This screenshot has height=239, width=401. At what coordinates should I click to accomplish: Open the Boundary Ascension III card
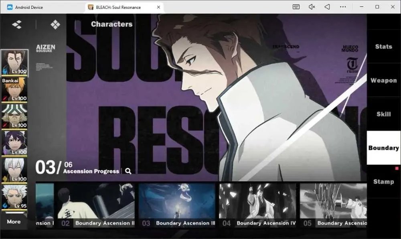[177, 205]
